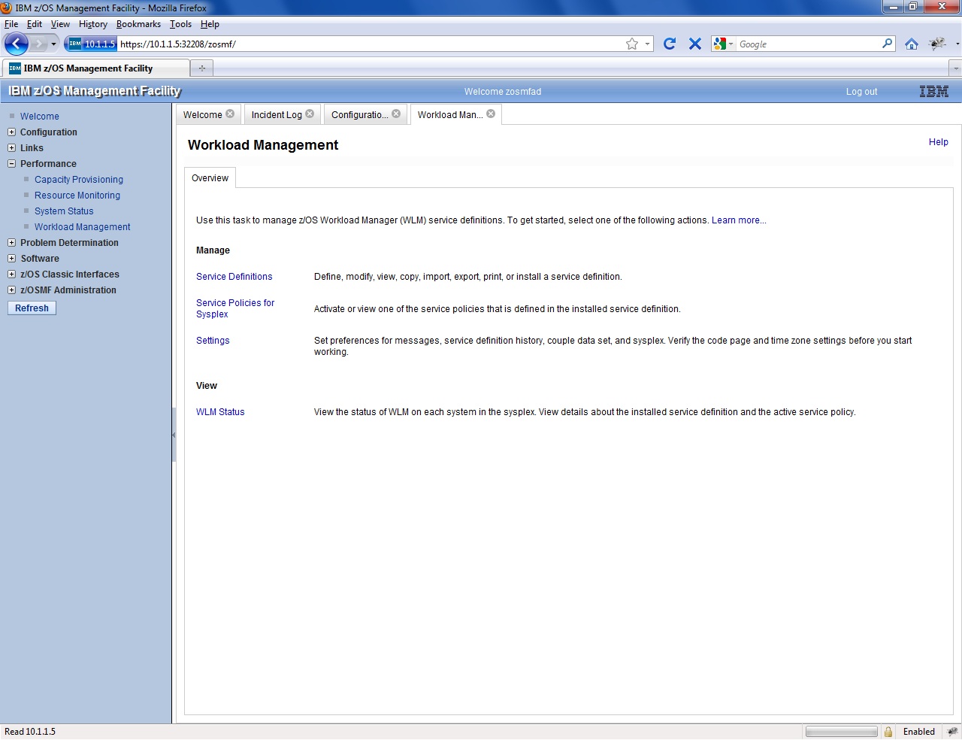Reload the page with the refresh icon
962x740 pixels.
(670, 44)
